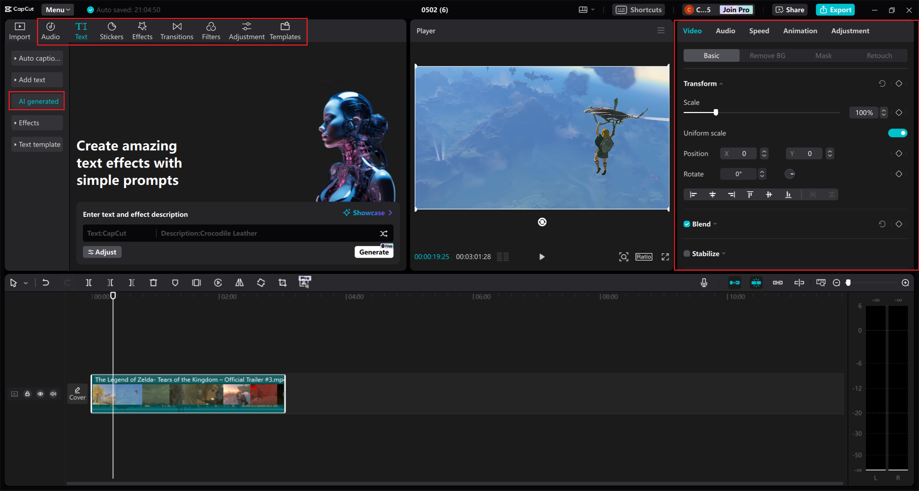
Task: Open the Menu dropdown
Action: [57, 9]
